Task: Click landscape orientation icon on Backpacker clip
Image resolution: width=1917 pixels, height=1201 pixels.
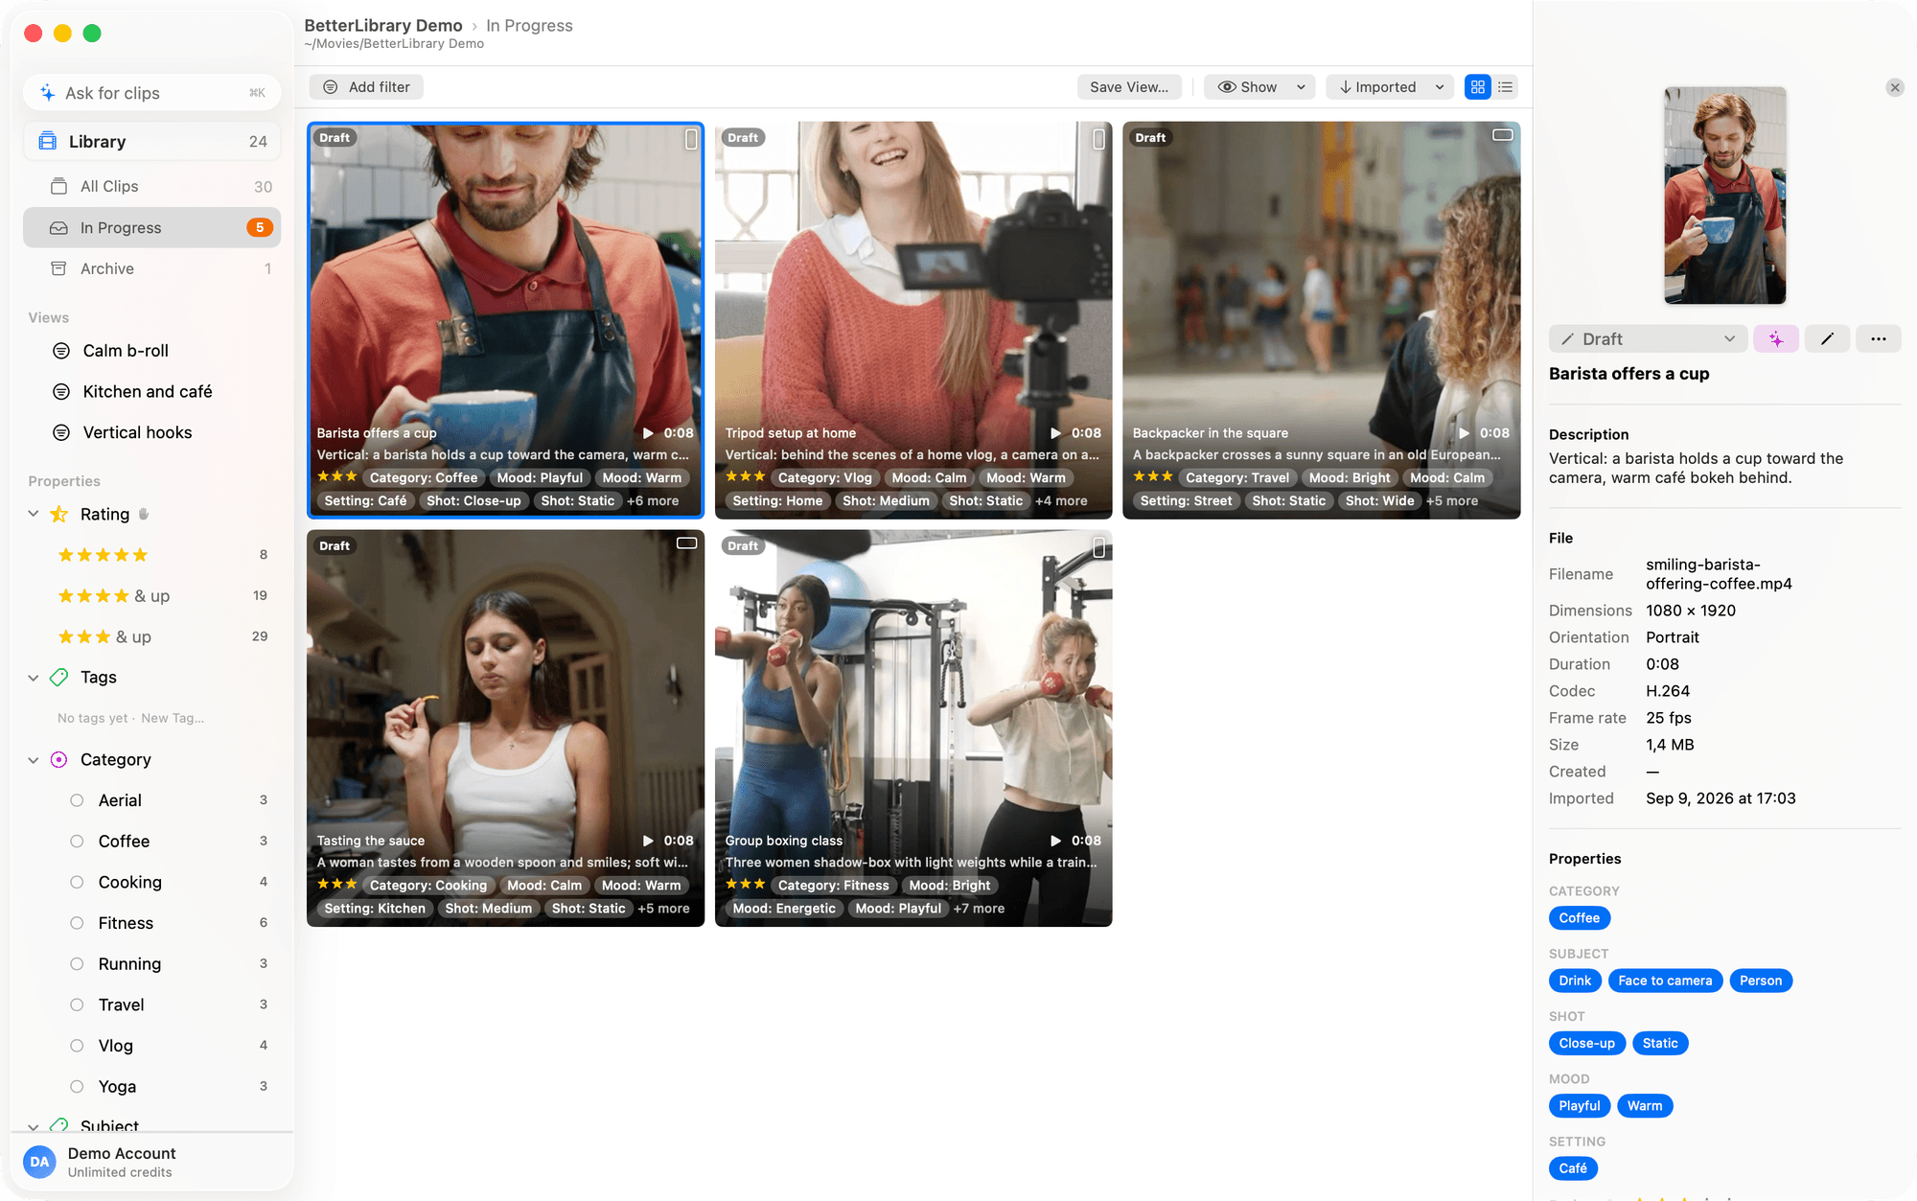Action: (x=1503, y=135)
